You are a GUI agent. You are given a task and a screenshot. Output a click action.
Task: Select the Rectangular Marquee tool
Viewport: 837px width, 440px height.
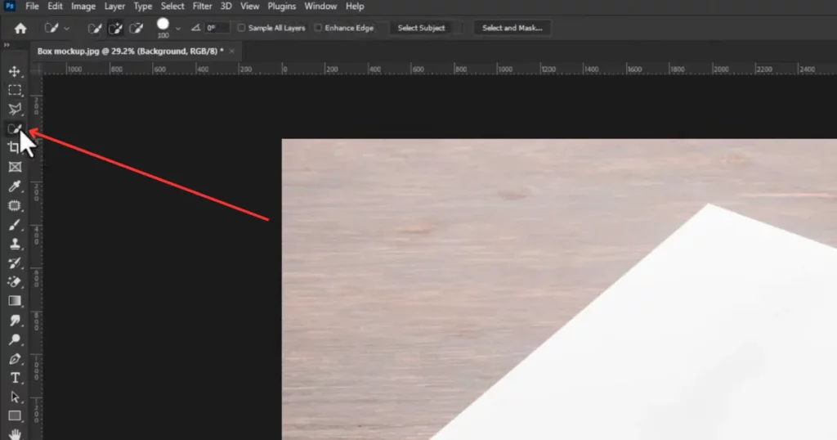(x=15, y=90)
